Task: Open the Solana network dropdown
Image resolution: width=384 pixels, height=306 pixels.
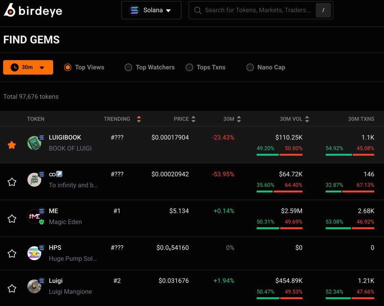Action: 151,10
